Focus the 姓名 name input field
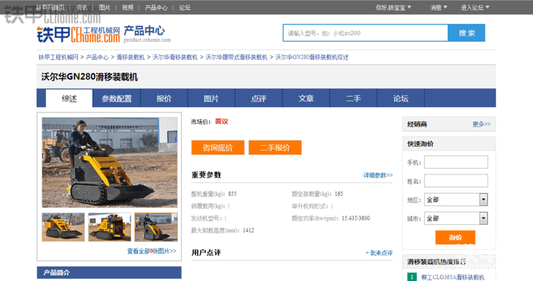The image size is (533, 281). (456, 180)
